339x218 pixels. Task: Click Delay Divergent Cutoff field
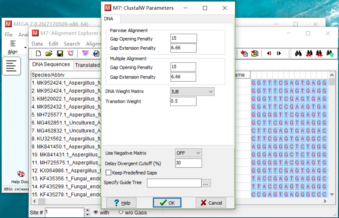point(188,163)
